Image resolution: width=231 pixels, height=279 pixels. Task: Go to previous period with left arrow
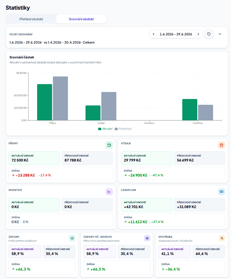[154, 34]
